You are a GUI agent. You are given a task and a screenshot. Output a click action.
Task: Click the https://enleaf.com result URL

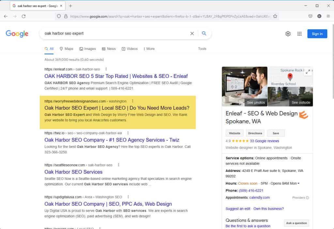tap(72, 69)
